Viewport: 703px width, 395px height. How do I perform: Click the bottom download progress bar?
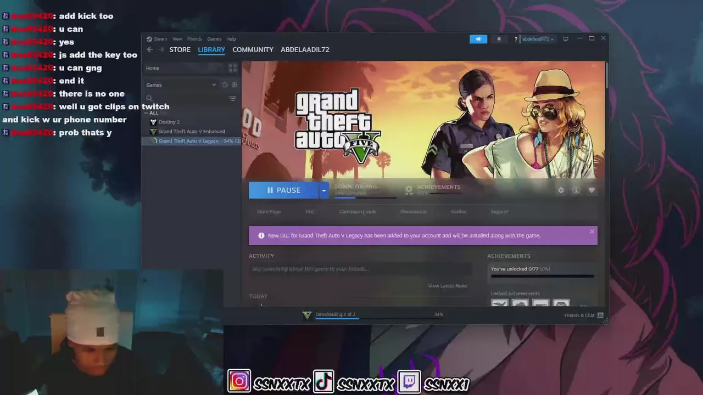click(379, 319)
